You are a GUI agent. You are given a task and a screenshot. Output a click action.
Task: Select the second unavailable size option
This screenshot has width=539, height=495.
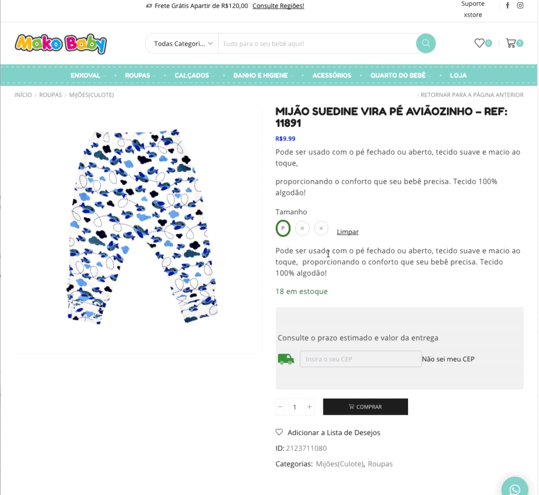pos(302,229)
